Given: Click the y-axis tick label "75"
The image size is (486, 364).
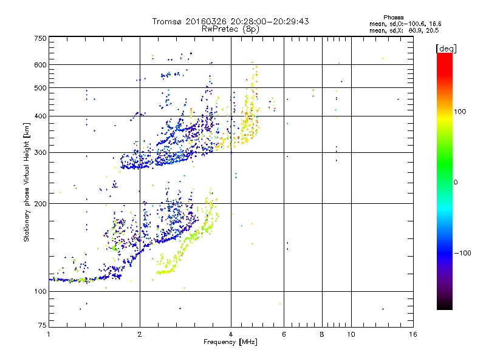Looking at the screenshot, I should [x=43, y=325].
